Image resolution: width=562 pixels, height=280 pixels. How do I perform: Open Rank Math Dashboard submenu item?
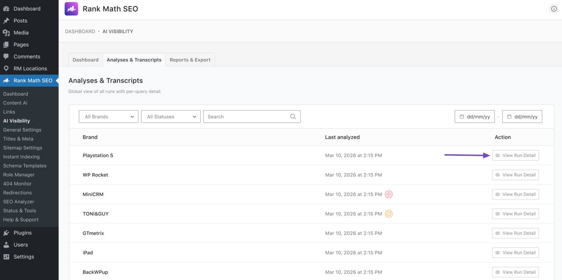click(x=16, y=94)
